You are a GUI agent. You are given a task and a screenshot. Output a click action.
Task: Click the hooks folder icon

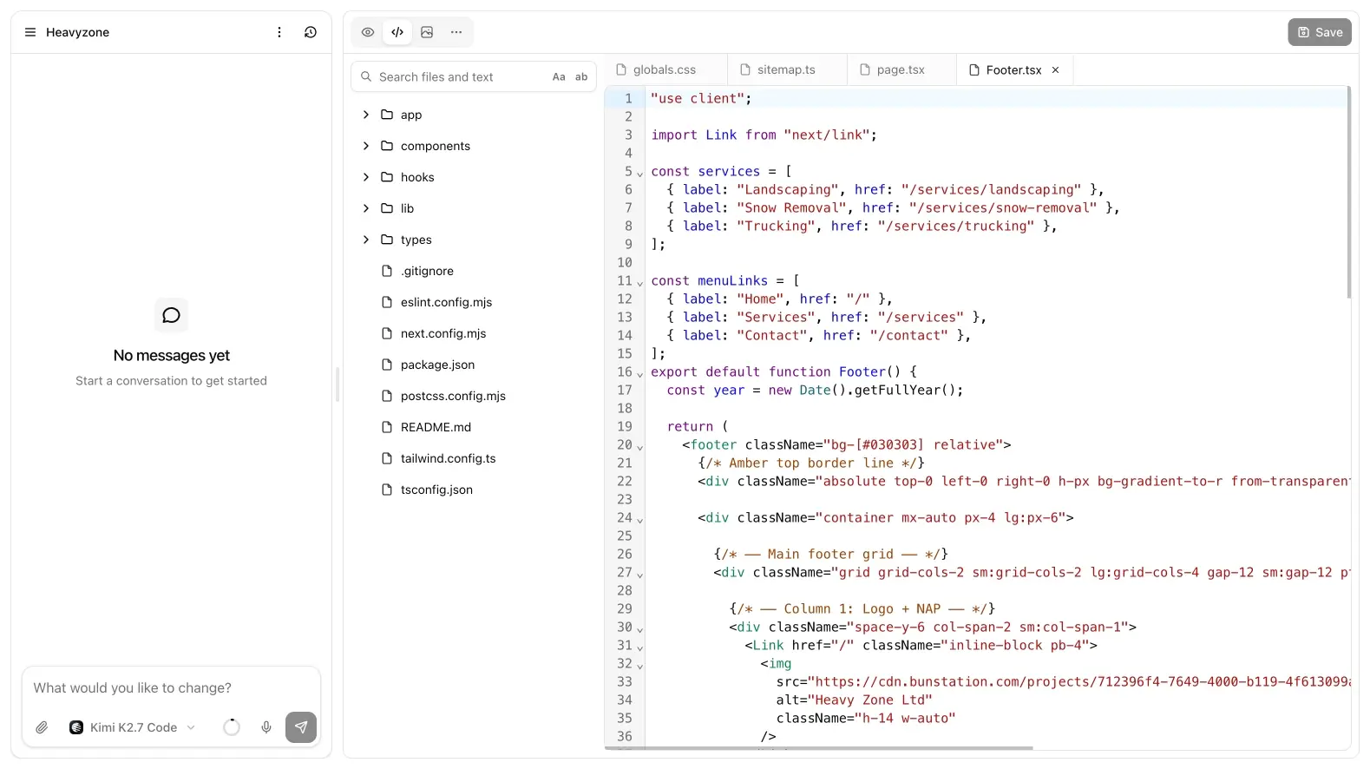click(387, 177)
